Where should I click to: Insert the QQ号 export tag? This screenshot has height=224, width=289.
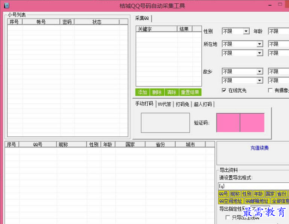[223, 194]
